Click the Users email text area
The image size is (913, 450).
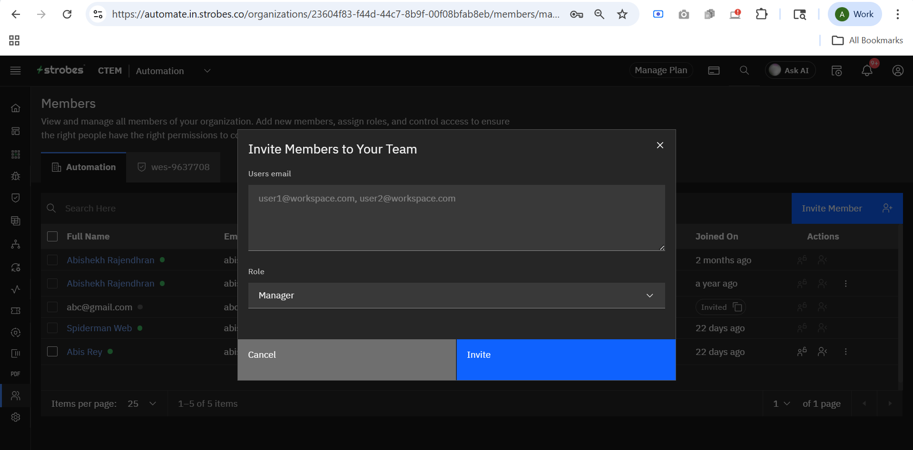[x=456, y=218]
